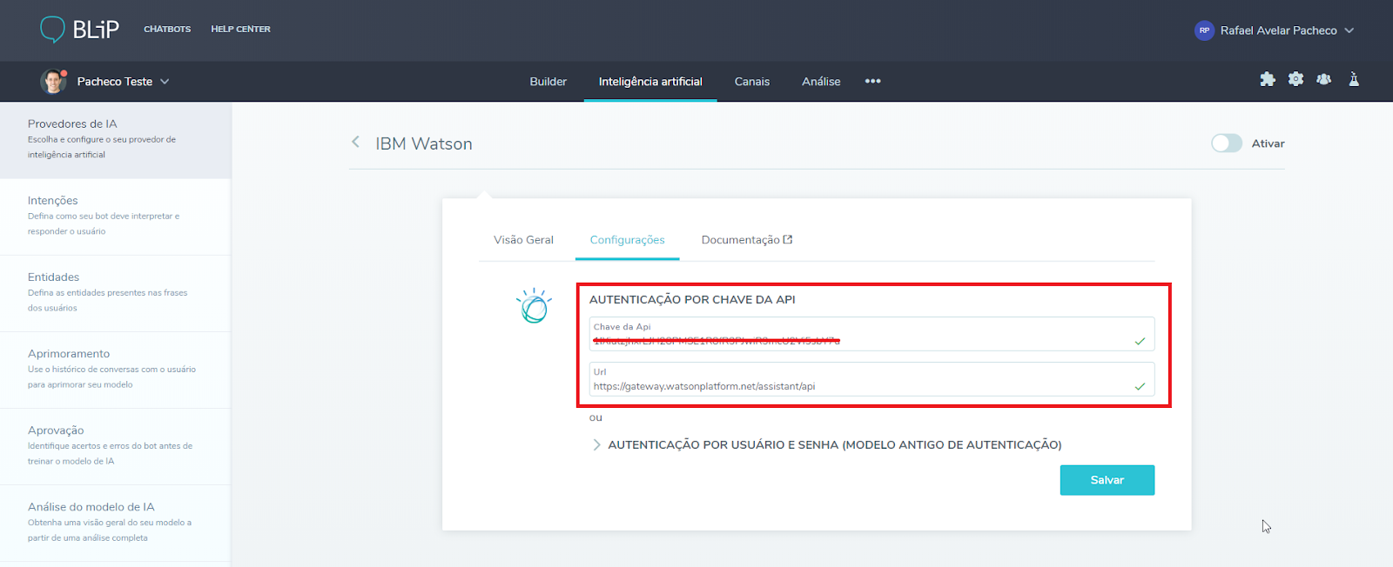Select the Configurações tab
Viewport: 1393px width, 567px height.
point(627,240)
